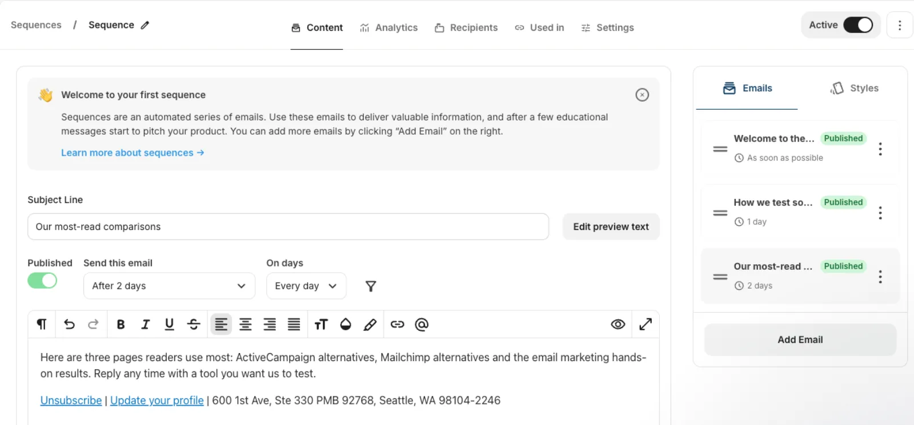Image resolution: width=914 pixels, height=425 pixels.
Task: Go back to Sequences breadcrumb
Action: (36, 25)
